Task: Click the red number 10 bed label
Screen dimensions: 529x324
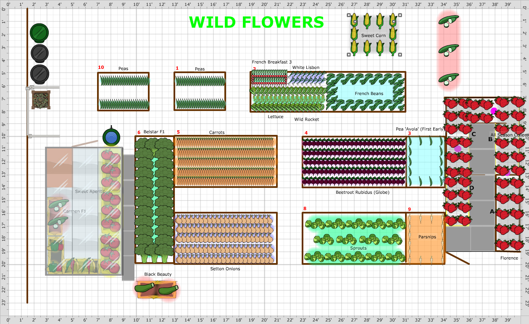Action: point(101,67)
